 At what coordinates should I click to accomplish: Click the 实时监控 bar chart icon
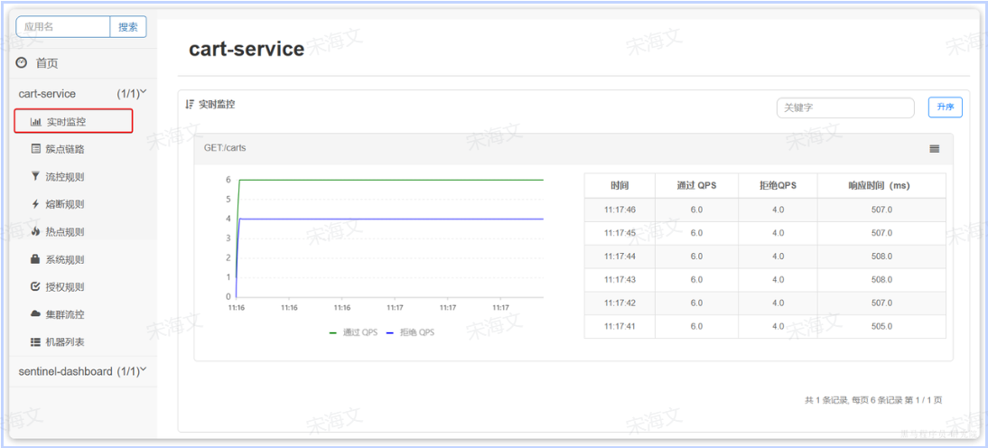(36, 122)
